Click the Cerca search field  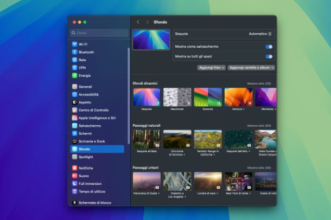(x=99, y=33)
